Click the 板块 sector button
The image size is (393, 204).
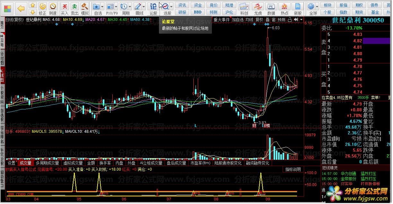click(327, 5)
